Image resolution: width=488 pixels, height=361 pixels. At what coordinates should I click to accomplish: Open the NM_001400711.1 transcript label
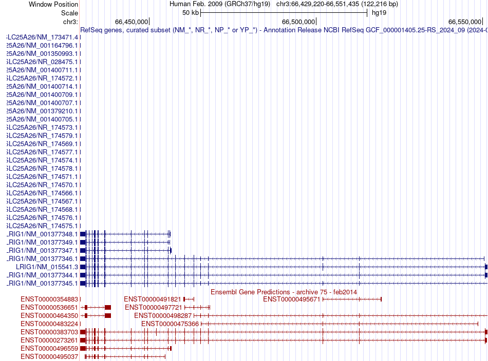point(42,70)
